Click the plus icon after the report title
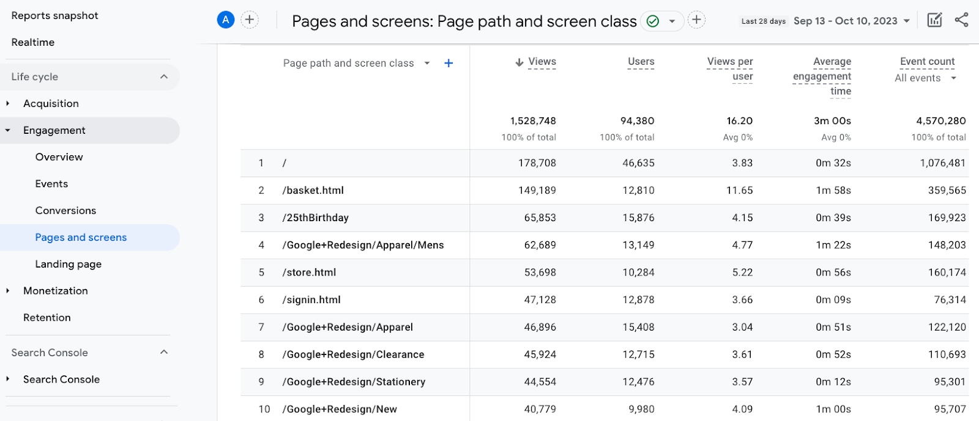Viewport: 979px width, 421px height. [x=696, y=20]
